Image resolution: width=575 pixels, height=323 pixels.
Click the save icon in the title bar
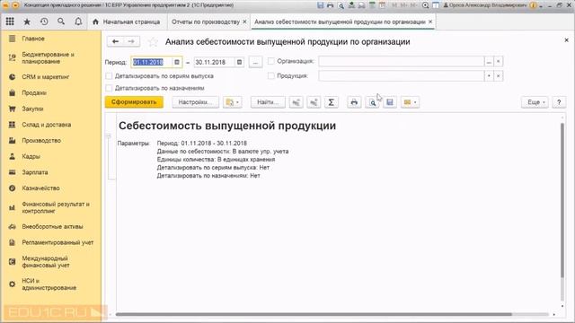click(320, 5)
